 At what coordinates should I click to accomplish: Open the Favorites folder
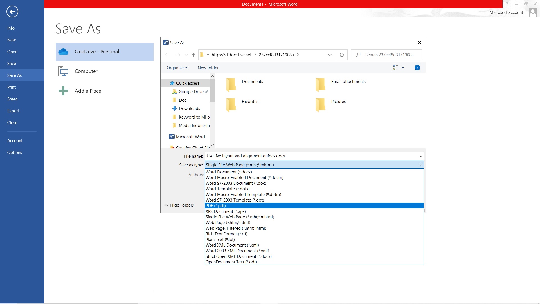point(242,105)
